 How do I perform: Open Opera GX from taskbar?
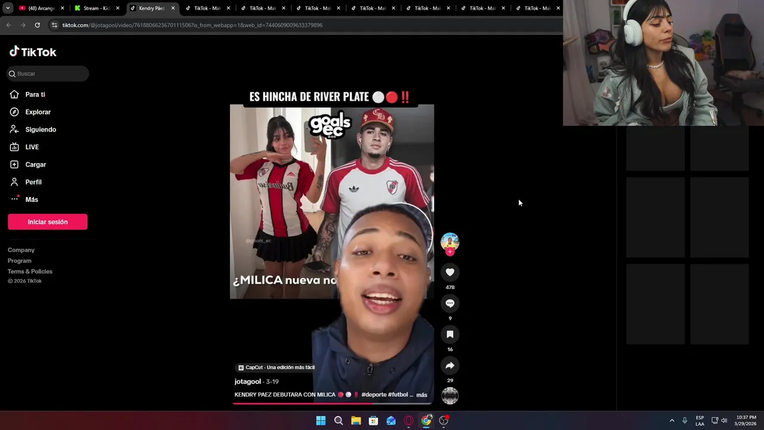408,420
